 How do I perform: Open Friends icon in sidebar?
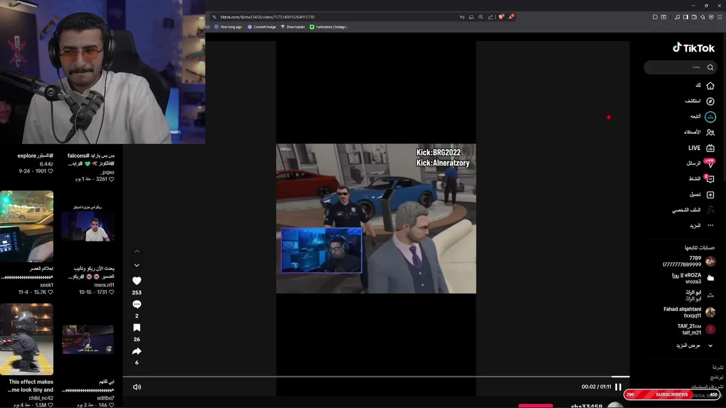tap(710, 132)
